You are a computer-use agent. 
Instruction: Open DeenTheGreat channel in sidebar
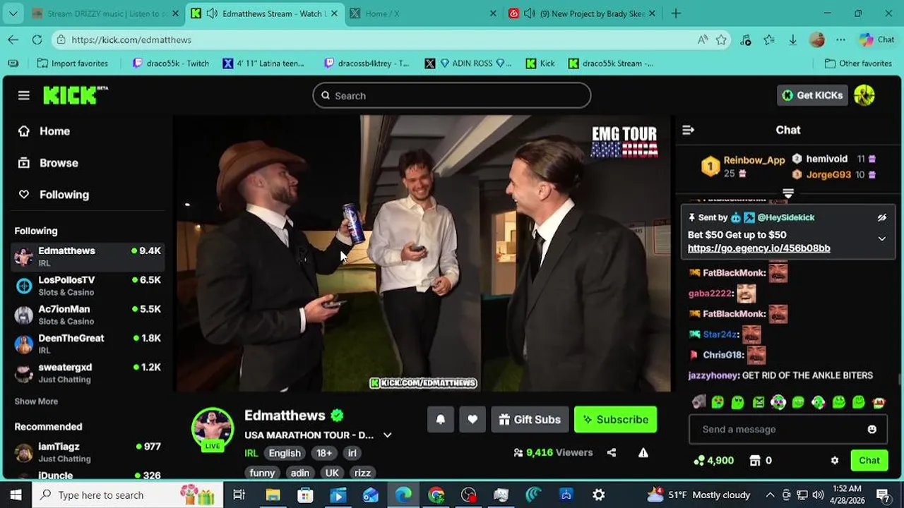tap(88, 344)
